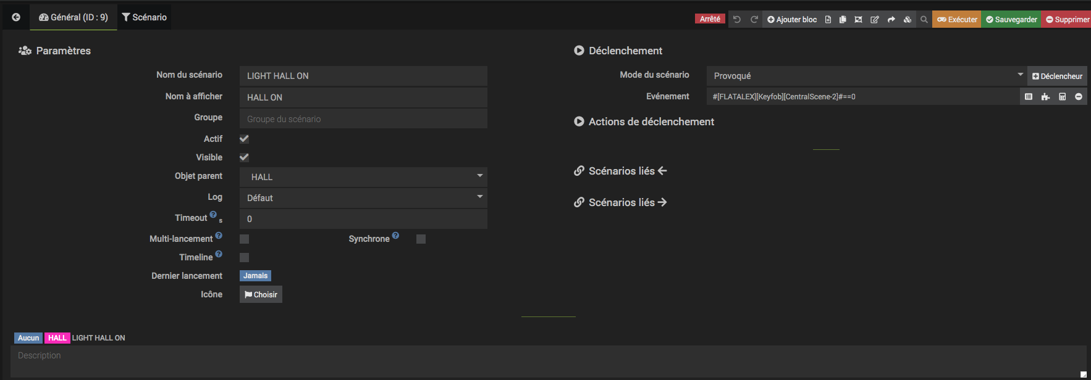Click the search magnifier icon
Viewport: 1091px width, 380px height.
tap(924, 20)
